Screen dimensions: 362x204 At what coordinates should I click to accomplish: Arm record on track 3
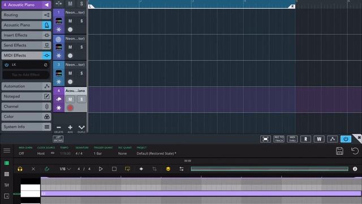tap(70, 82)
